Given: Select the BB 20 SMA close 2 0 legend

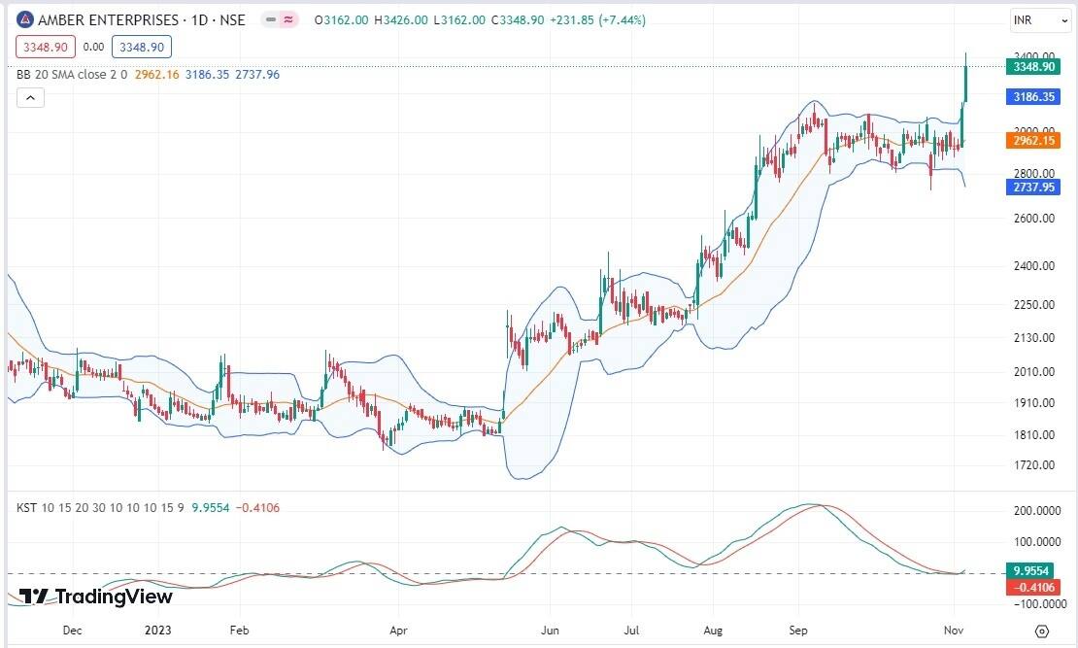Looking at the screenshot, I should click(x=72, y=74).
